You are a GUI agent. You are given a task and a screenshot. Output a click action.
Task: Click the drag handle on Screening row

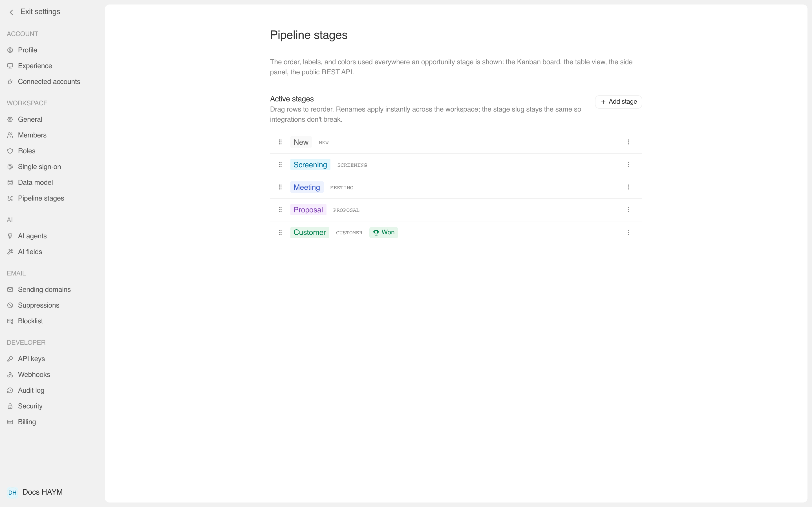[280, 165]
